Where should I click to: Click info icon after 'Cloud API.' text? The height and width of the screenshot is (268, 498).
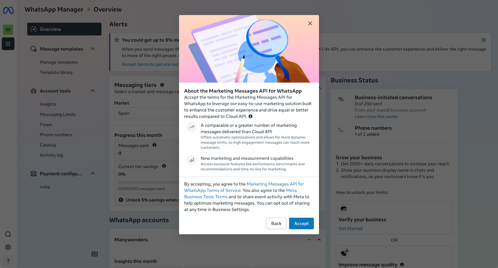251,116
